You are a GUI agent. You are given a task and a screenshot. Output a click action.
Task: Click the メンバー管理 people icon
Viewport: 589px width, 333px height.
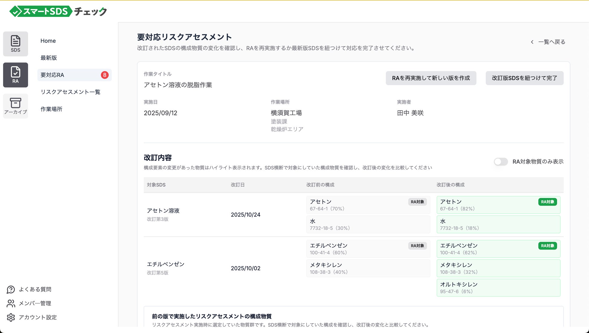point(11,303)
